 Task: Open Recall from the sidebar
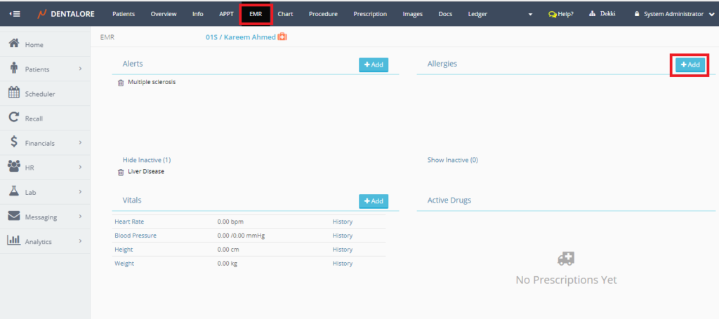[34, 118]
